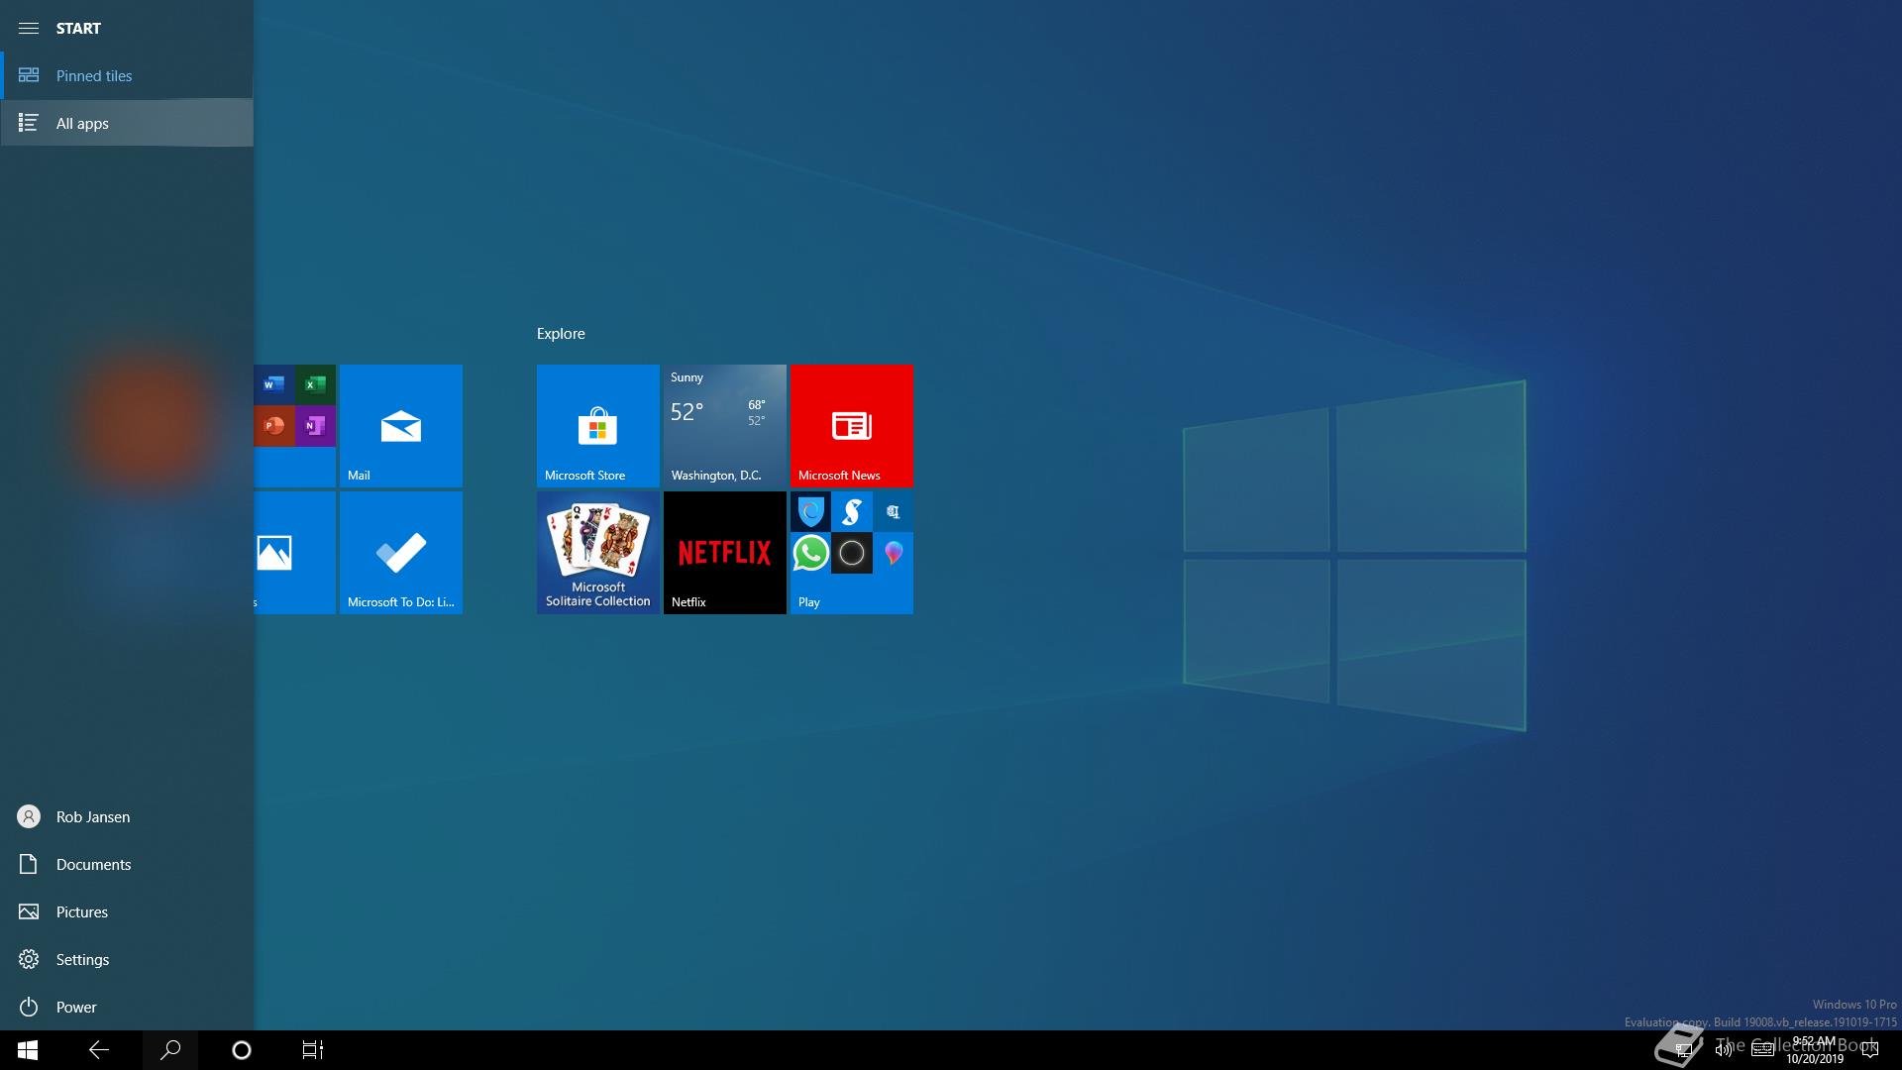
Task: Open Rob Jansen account options
Action: (x=127, y=816)
